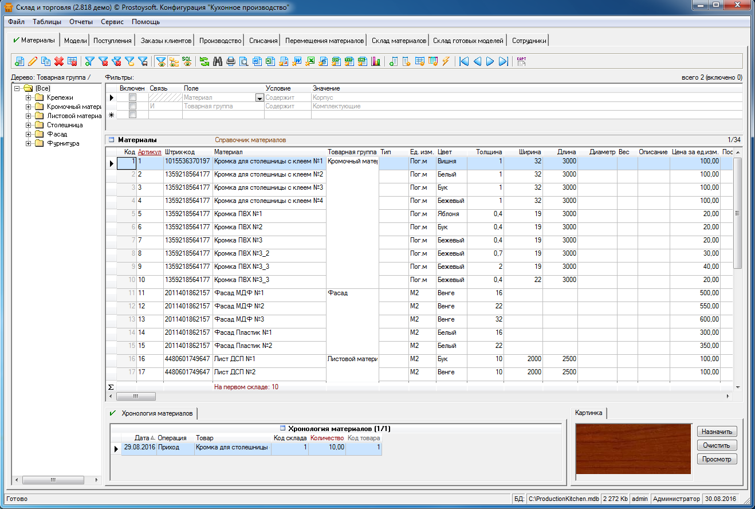Open the Материал field dropdown in filters
Screen dimensions: 755x509
pos(258,98)
